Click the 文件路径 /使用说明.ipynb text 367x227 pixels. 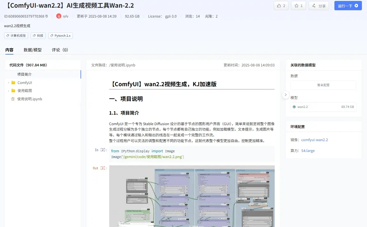(x=113, y=65)
